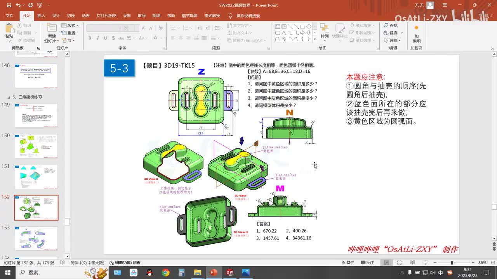Open the ribbon display options icon
Screen dimensions: 497x279
tap(446, 5)
